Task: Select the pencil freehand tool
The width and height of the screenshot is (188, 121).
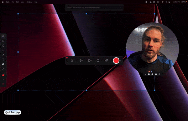Action: [x=3, y=69]
